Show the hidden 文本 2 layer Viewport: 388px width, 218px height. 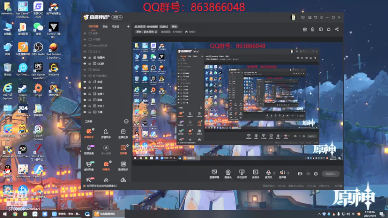coord(84,51)
